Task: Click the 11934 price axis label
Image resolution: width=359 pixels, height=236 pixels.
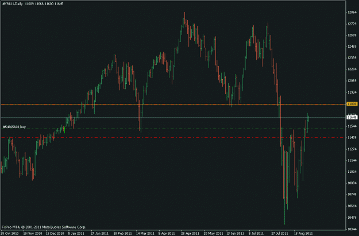Action: [x=352, y=92]
